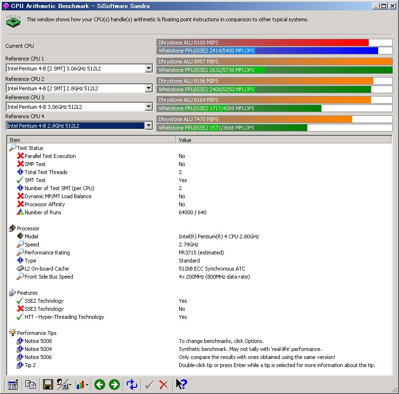The width and height of the screenshot is (399, 394).
Task: Click the red X icon beside SMP Test
Action: pos(20,164)
